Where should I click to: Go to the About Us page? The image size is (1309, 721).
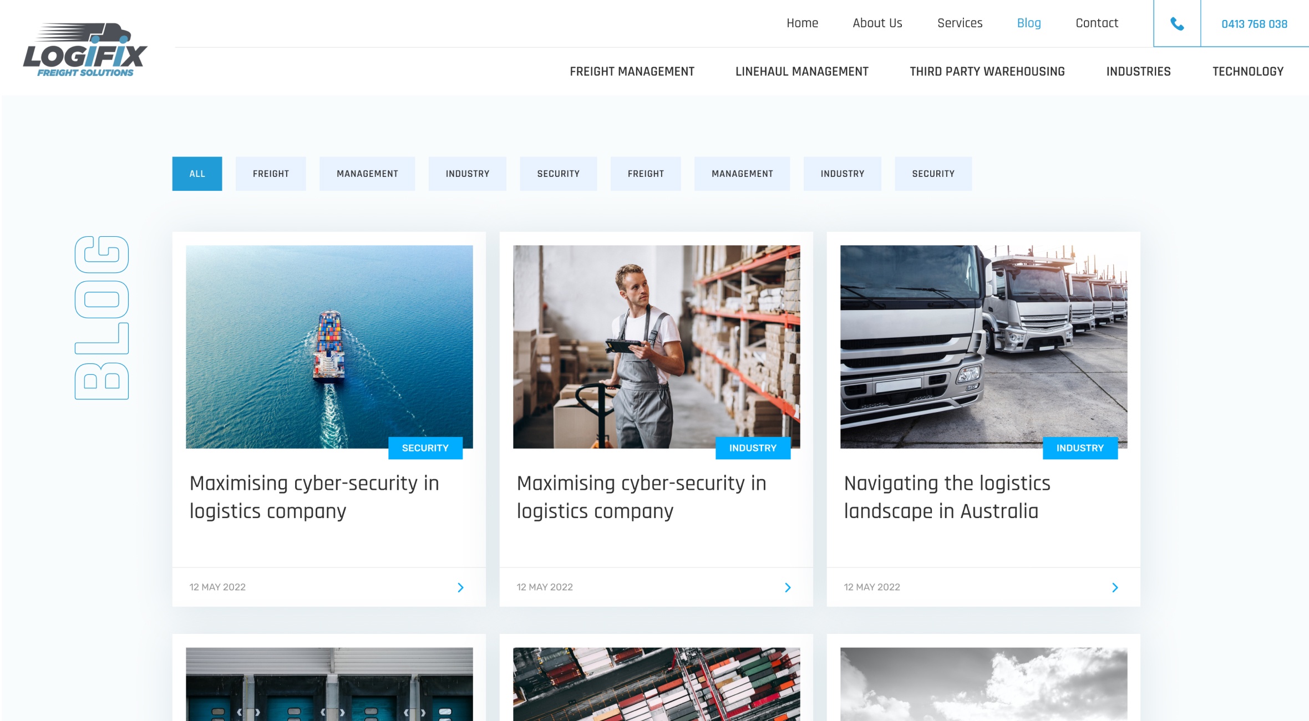[x=877, y=23]
